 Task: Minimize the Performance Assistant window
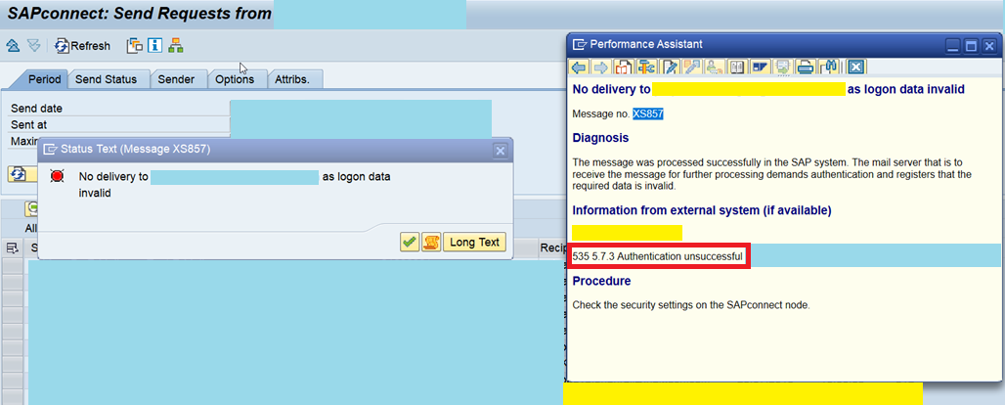[954, 45]
